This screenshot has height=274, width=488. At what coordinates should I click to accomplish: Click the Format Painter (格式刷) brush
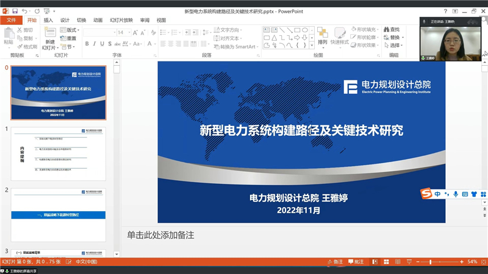point(27,47)
